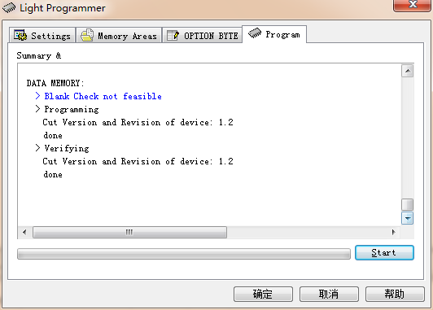The height and width of the screenshot is (310, 433).
Task: Click the 'done' line under Verifying
Action: [x=53, y=174]
